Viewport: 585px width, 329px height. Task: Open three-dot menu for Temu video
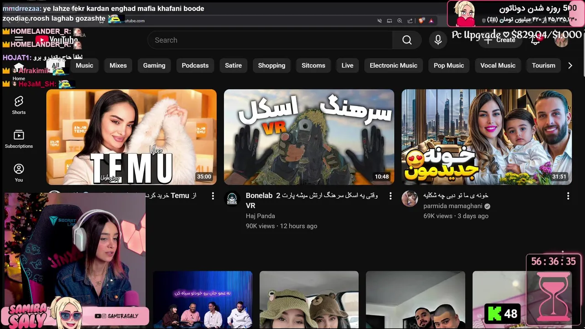(x=213, y=196)
